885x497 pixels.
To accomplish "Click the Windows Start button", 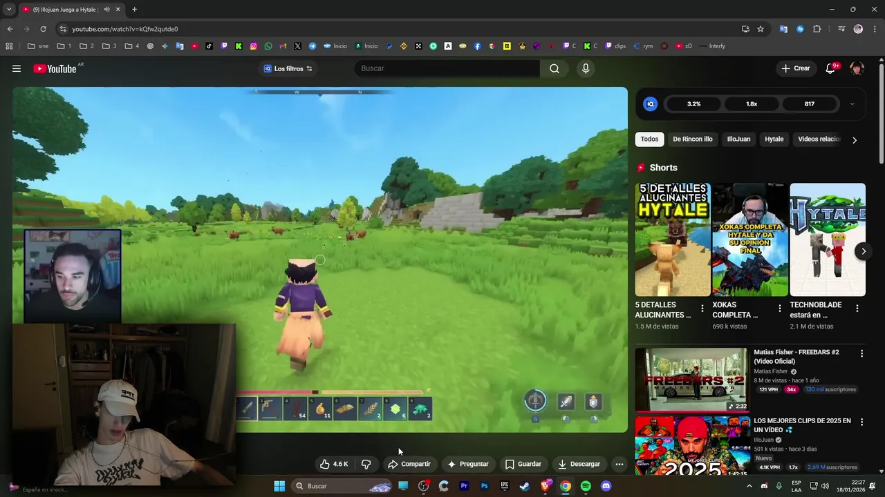I will point(279,486).
